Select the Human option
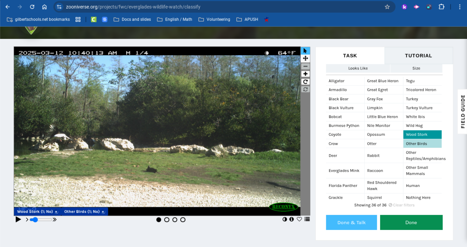 coord(422,186)
